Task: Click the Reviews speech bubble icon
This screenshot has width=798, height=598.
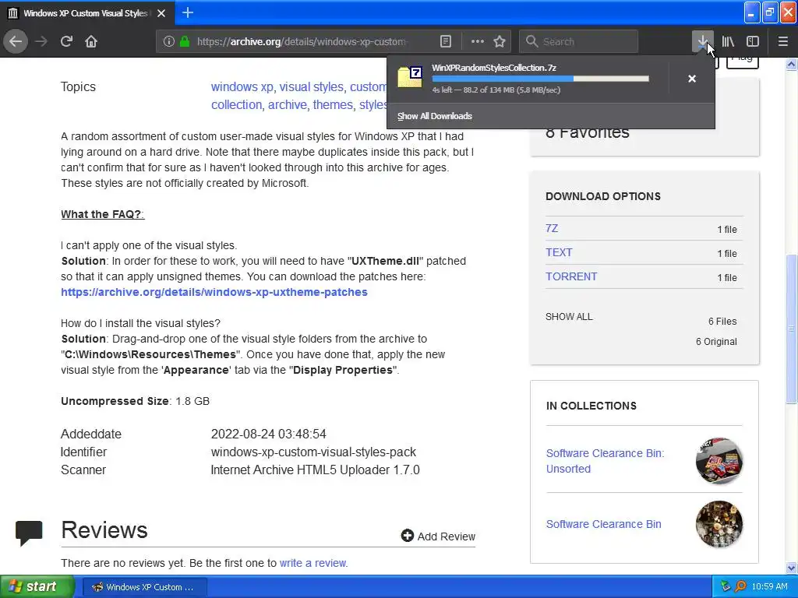Action: 29,533
